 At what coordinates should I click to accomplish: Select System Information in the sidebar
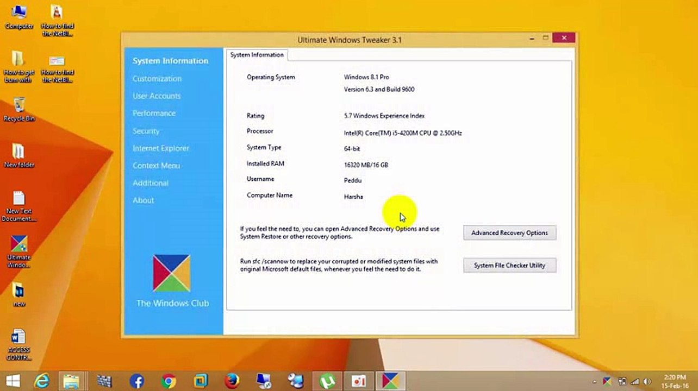pyautogui.click(x=170, y=61)
